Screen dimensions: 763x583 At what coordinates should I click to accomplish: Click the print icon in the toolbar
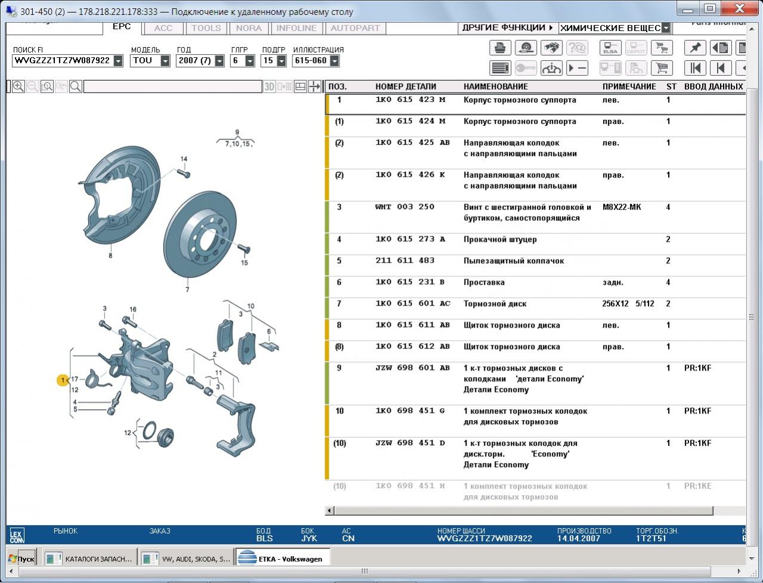click(x=500, y=48)
